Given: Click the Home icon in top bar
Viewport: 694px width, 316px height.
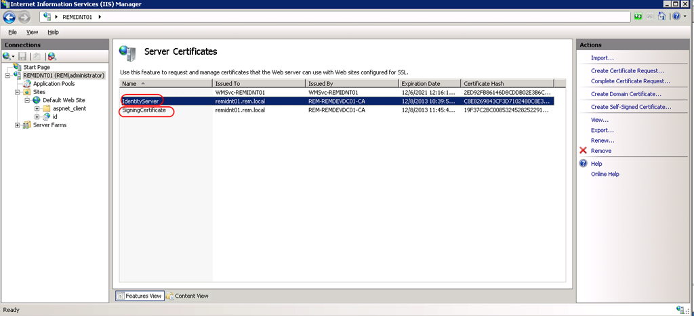Looking at the screenshot, I should tap(661, 17).
